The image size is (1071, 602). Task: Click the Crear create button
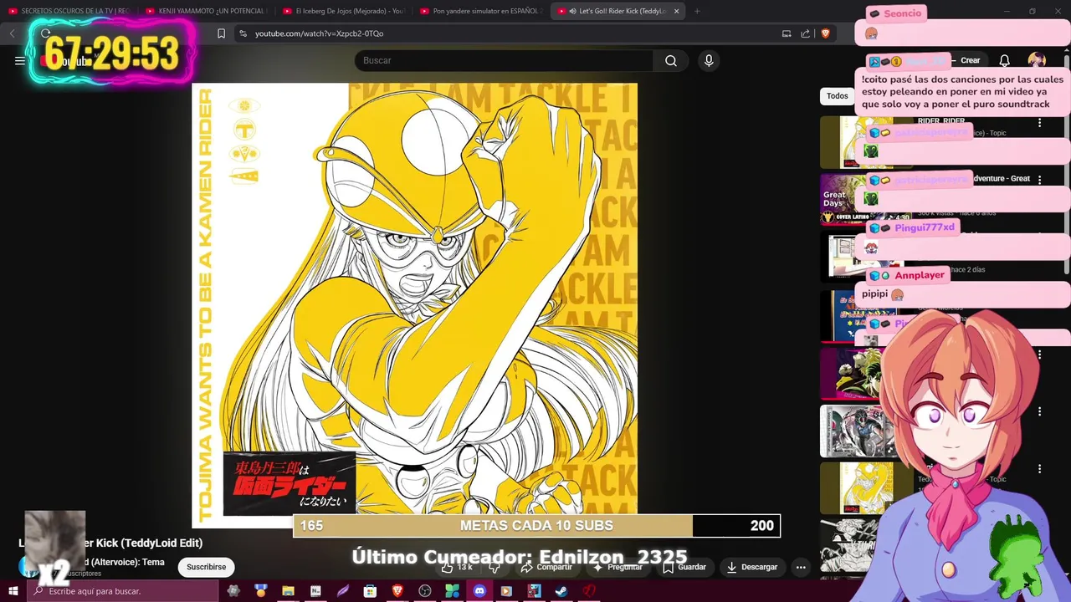coord(970,60)
